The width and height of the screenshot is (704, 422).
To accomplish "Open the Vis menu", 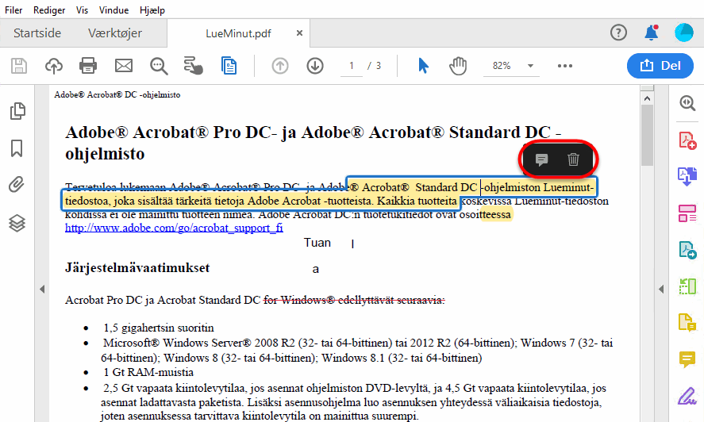I will click(x=82, y=10).
